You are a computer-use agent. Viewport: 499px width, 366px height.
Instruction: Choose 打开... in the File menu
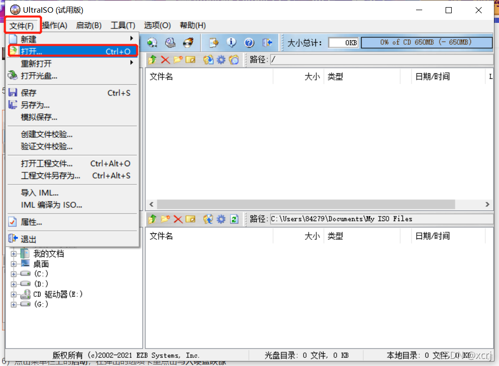click(x=73, y=51)
